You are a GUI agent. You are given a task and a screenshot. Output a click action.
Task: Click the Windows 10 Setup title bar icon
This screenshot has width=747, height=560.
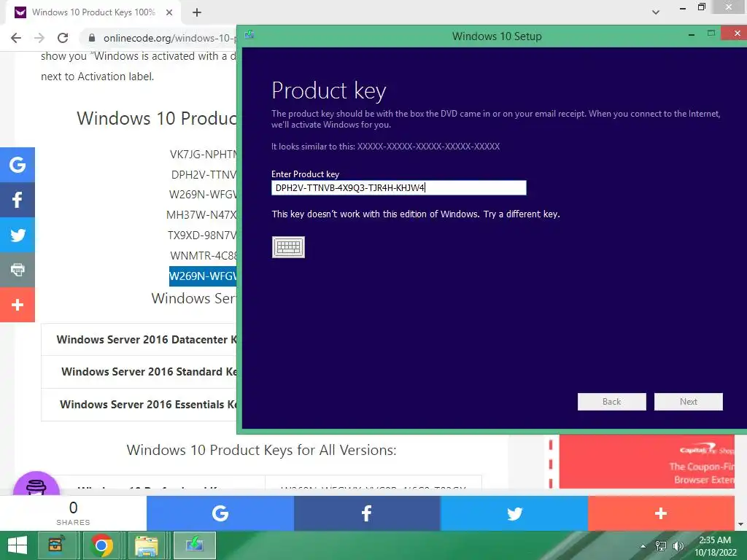click(x=249, y=35)
